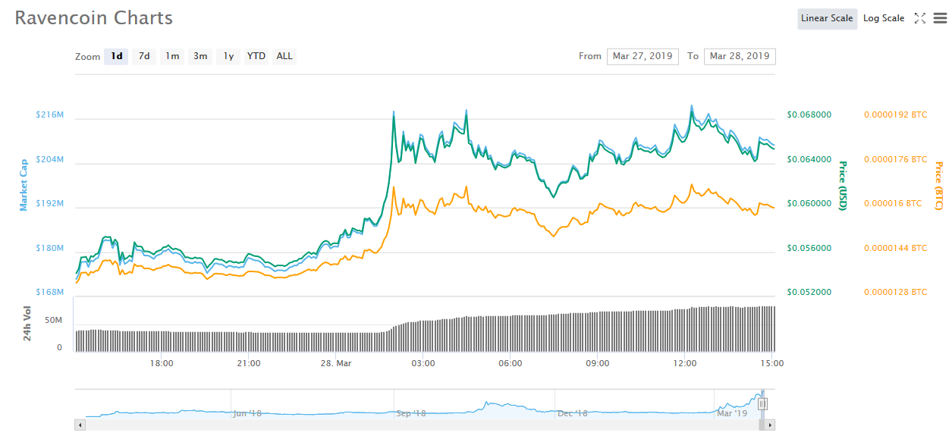Screen dimensions: 952x439
Task: Select the 7d zoom range
Action: click(x=144, y=56)
